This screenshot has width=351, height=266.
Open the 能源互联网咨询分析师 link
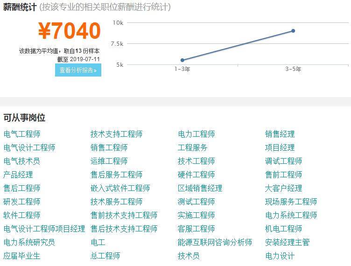(x=215, y=242)
